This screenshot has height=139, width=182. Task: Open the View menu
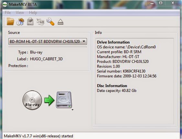(20, 13)
